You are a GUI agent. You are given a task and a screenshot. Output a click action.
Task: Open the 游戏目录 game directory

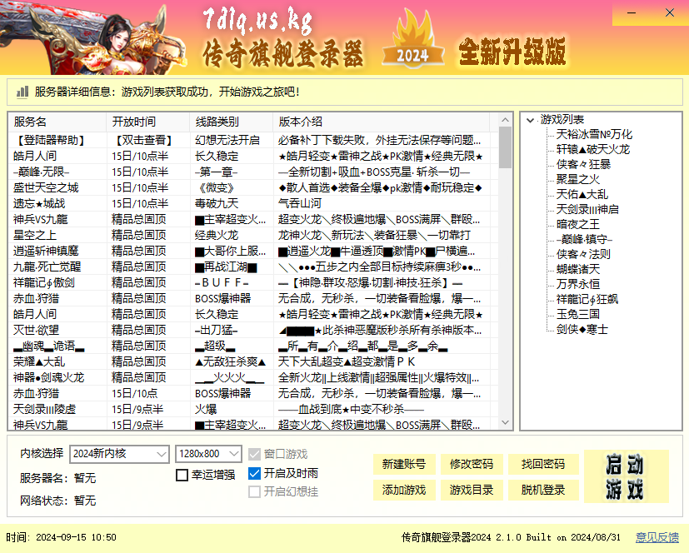(x=472, y=490)
